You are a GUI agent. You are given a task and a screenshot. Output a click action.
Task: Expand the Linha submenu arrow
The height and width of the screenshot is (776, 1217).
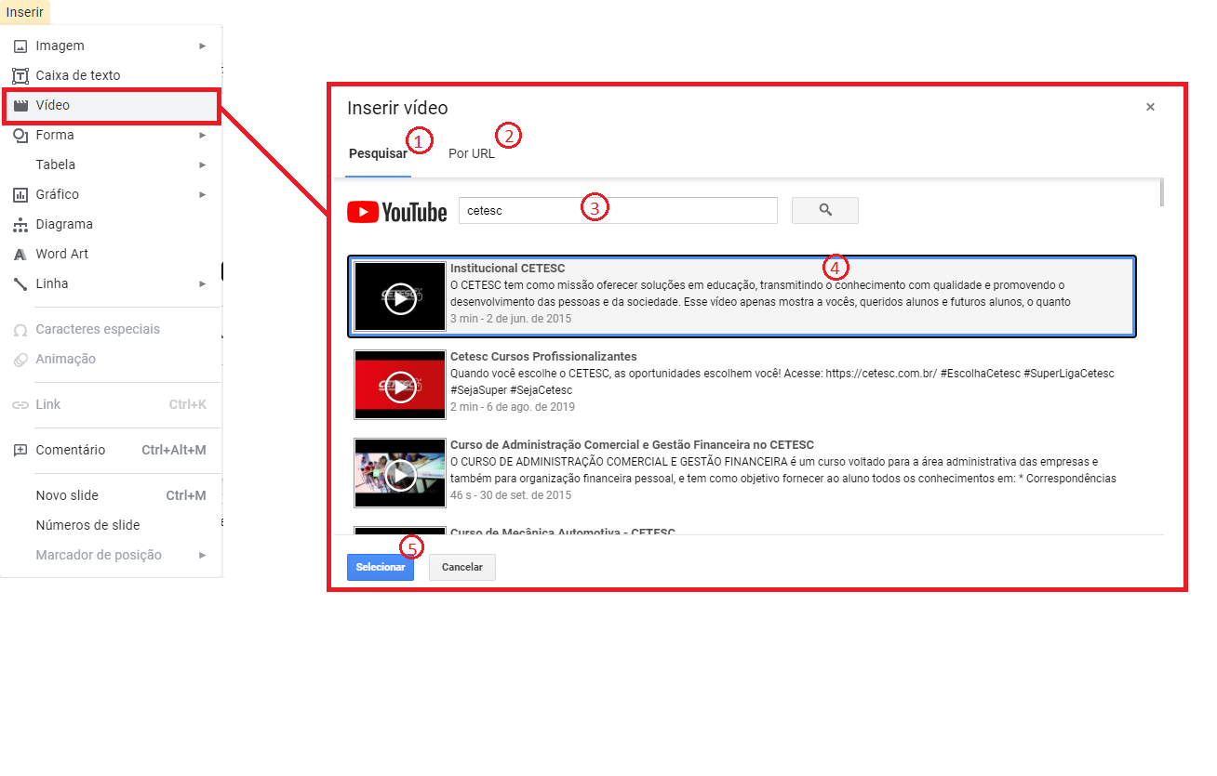coord(203,283)
